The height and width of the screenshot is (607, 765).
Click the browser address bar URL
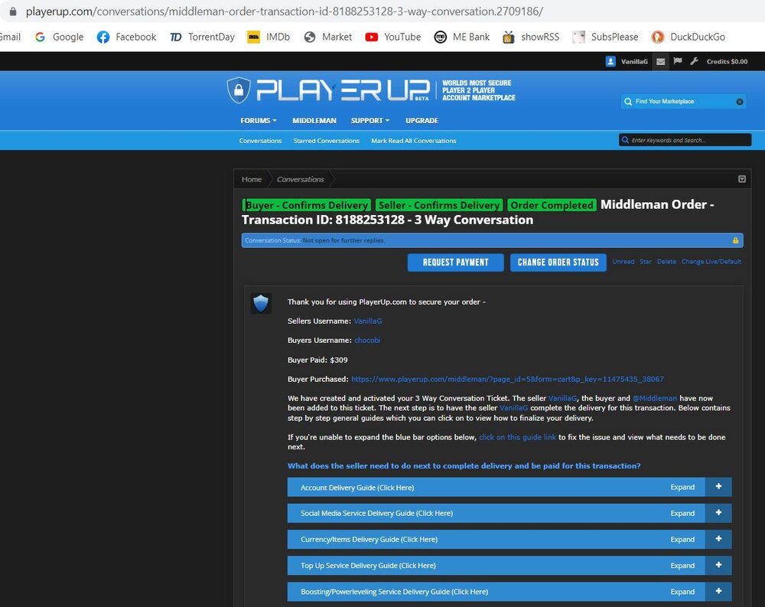tap(285, 11)
